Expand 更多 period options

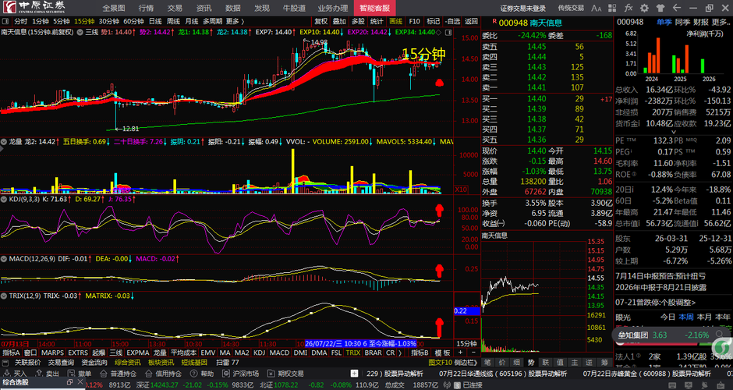click(235, 22)
